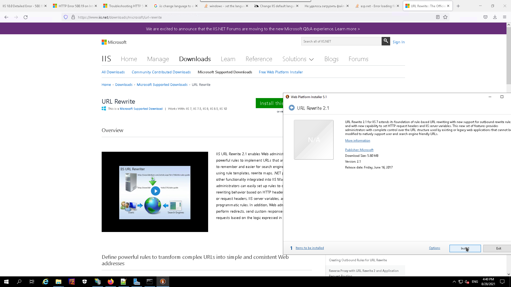Open Items to be installed link

point(310,248)
